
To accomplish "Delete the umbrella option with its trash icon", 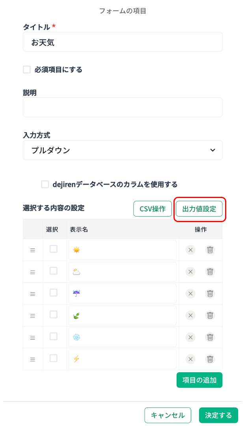I will pyautogui.click(x=210, y=293).
